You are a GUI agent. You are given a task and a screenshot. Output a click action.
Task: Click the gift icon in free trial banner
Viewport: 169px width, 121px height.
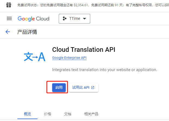pyautogui.click(x=9, y=5)
